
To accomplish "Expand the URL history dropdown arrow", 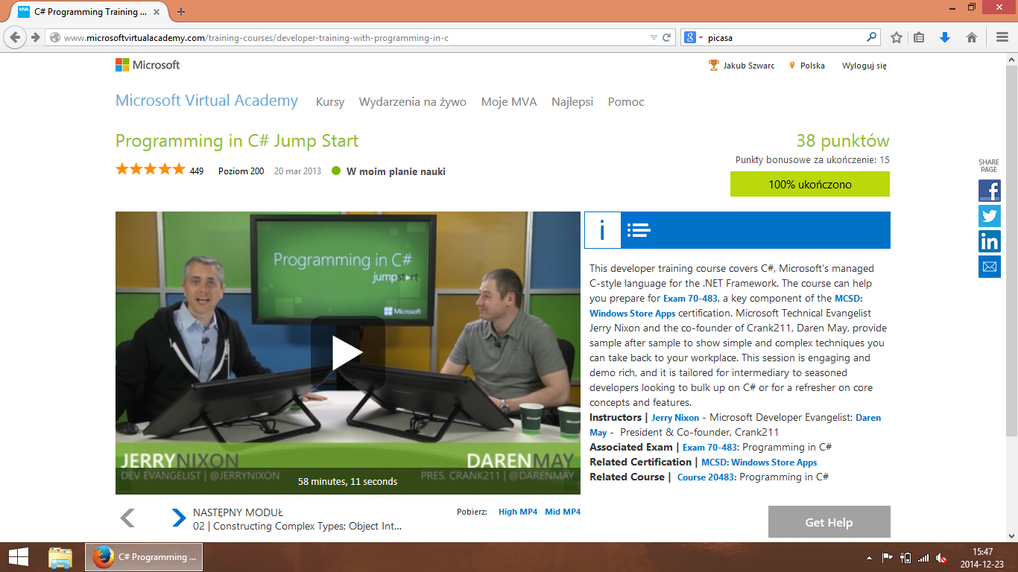I will [x=654, y=37].
